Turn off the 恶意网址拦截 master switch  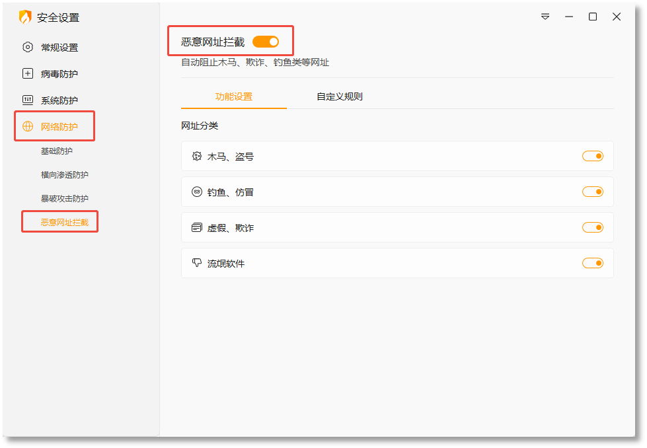click(266, 42)
